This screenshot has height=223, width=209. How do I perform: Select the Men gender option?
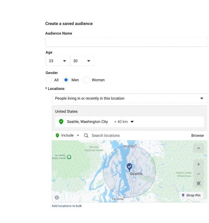(x=66, y=80)
